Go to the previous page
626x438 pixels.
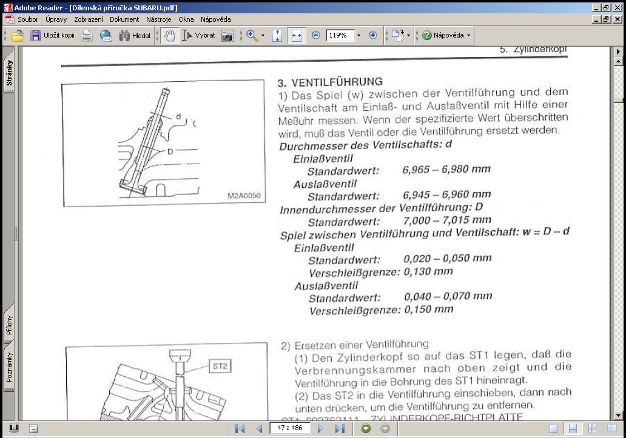point(260,429)
